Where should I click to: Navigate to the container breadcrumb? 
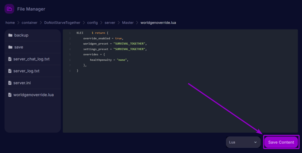click(x=29, y=23)
